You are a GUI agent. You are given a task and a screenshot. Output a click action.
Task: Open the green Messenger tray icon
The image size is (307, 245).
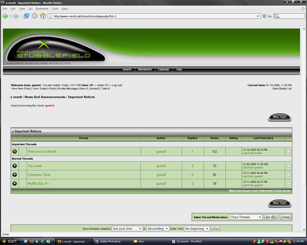(x=259, y=242)
